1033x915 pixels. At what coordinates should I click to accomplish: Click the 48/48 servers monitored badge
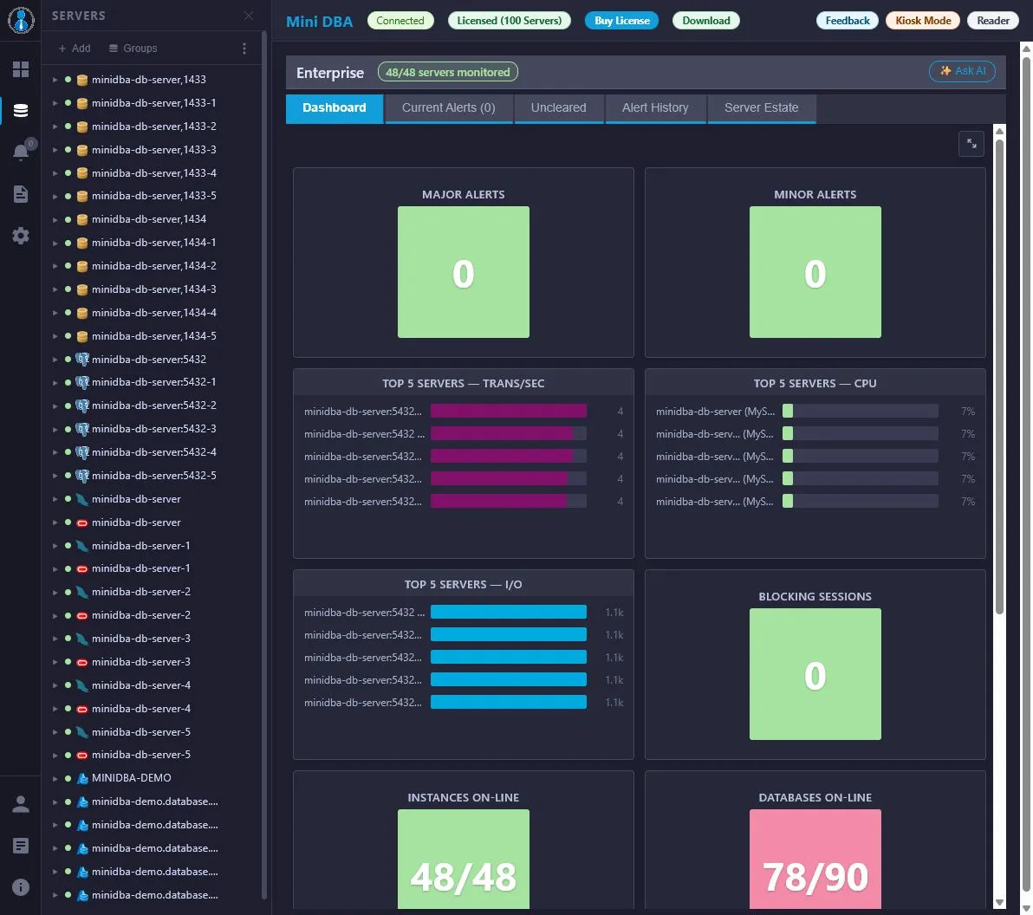coord(448,72)
